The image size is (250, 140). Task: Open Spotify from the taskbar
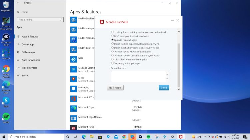[x=148, y=137]
